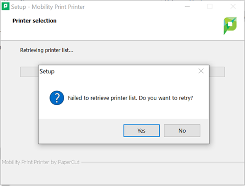Click the empty gray installer area below the footer line

click(122, 175)
